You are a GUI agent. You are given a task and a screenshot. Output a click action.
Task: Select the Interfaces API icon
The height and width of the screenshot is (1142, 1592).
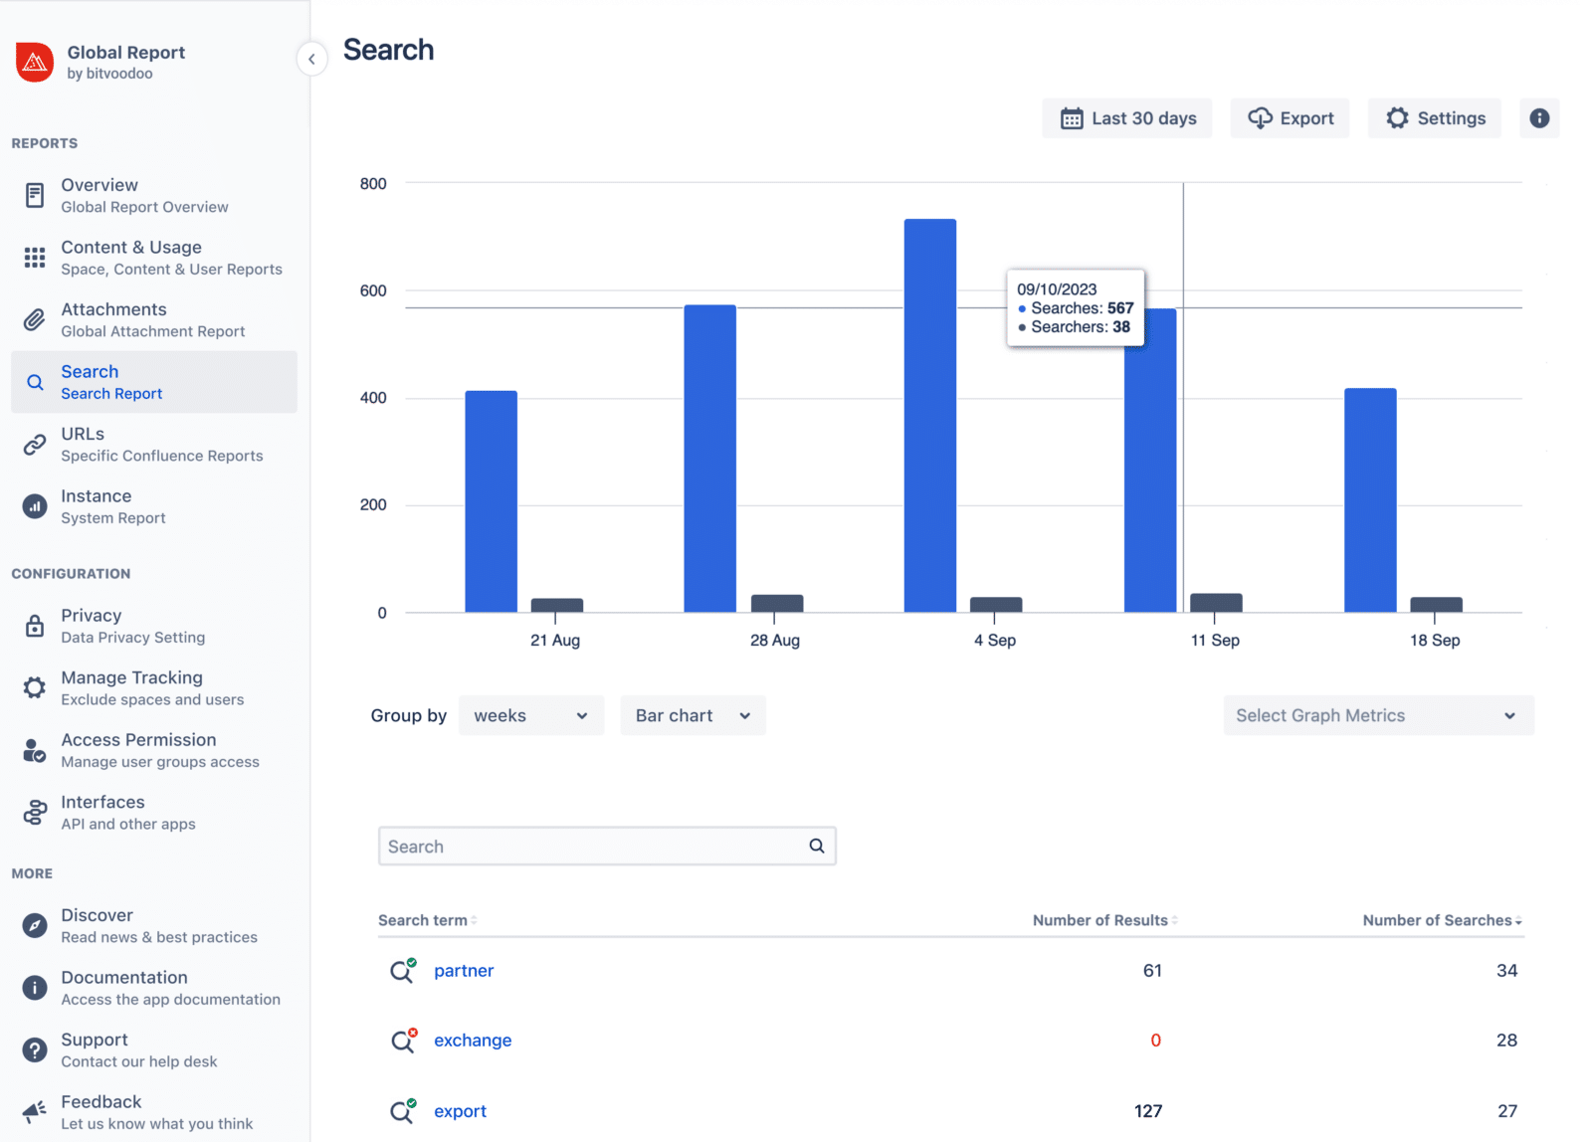point(33,812)
